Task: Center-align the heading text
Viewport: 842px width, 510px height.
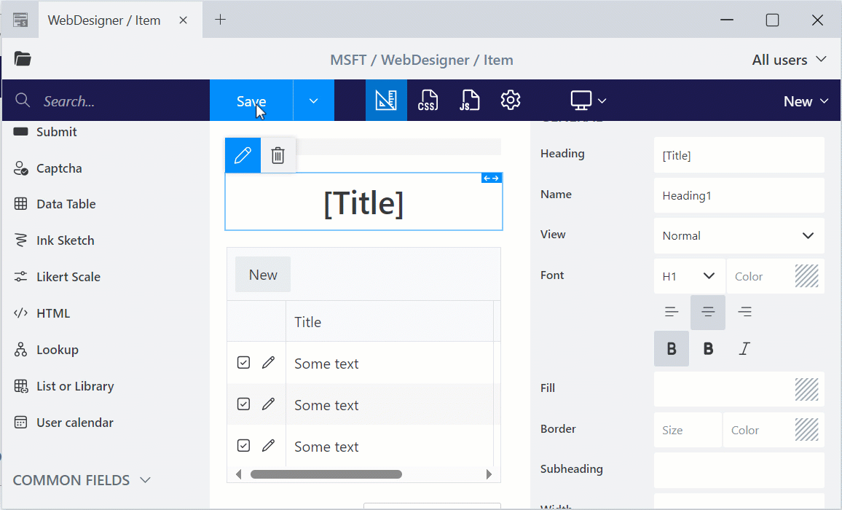Action: click(708, 312)
